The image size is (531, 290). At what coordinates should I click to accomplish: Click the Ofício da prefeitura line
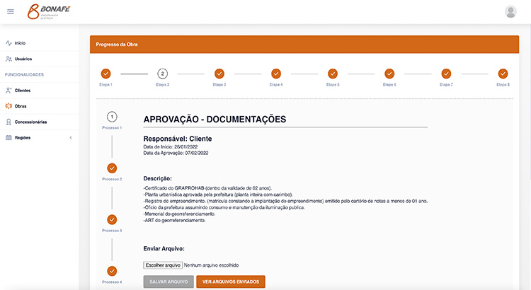tap(224, 207)
